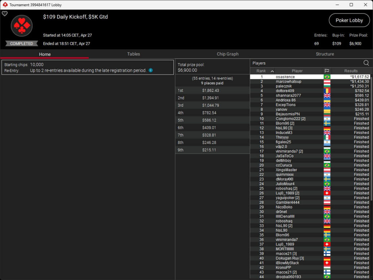Click the PokerStars icon in title bar
Viewport: 373px width, 280px height.
5,5
